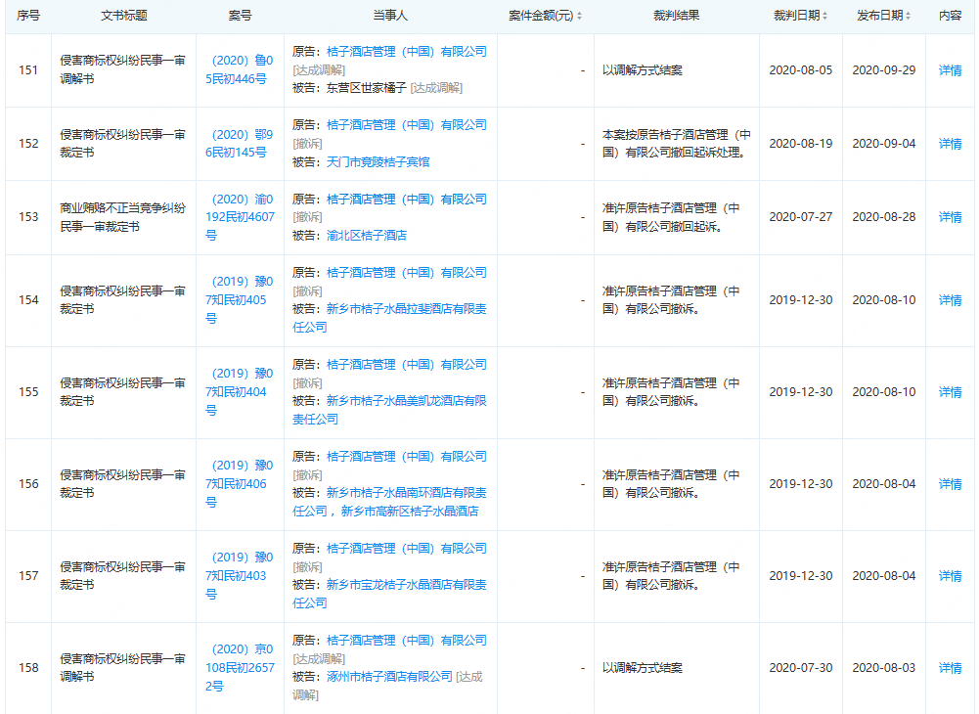Open defendant 新乡市宝龙桔子水晶酒店有限责任公司
Screen dimensions: 979x714
pyautogui.click(x=389, y=594)
